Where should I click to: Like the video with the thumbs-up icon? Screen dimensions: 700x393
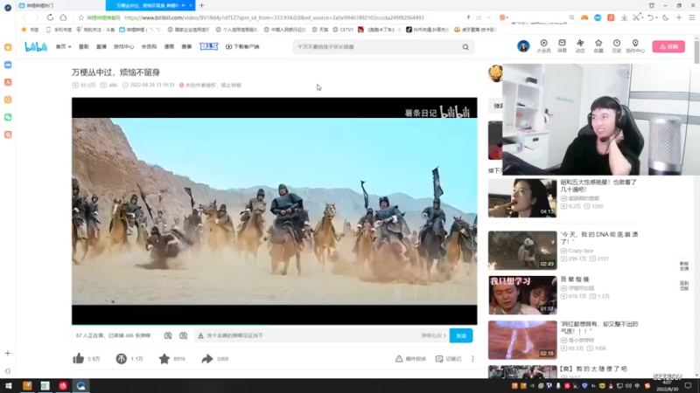pos(79,359)
